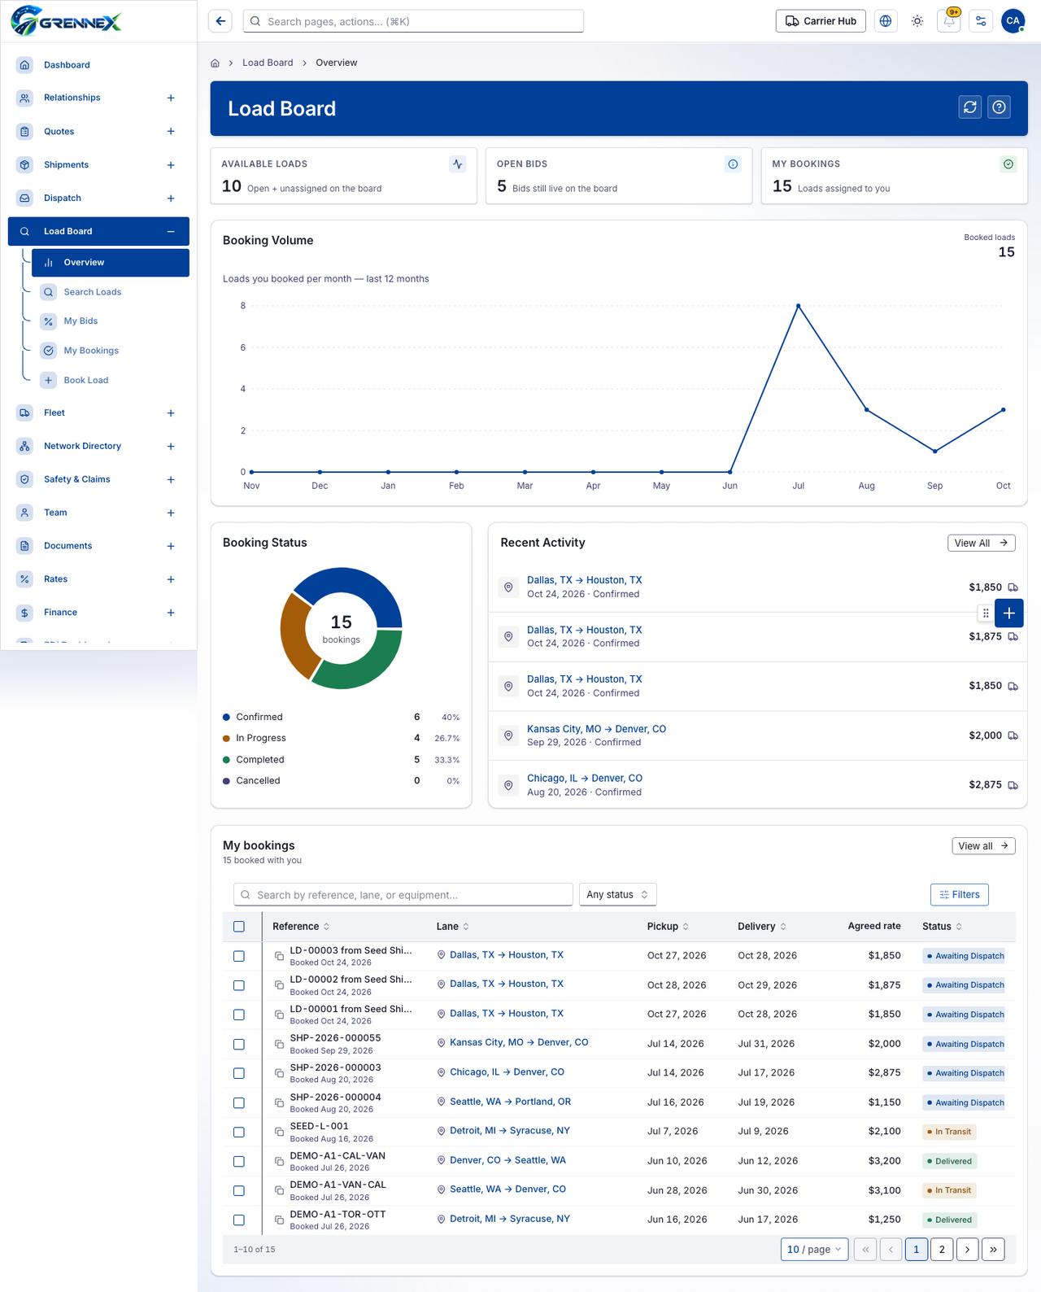Go to My Bids page
This screenshot has width=1041, height=1292.
pyautogui.click(x=111, y=321)
